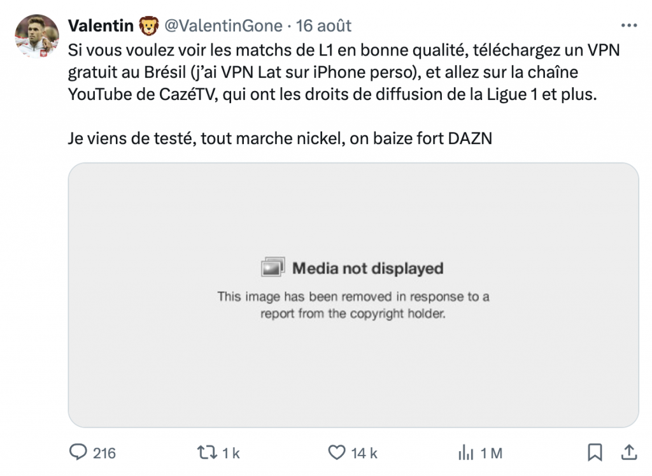
Task: Click the stacked image icon in placeholder
Action: point(273,268)
